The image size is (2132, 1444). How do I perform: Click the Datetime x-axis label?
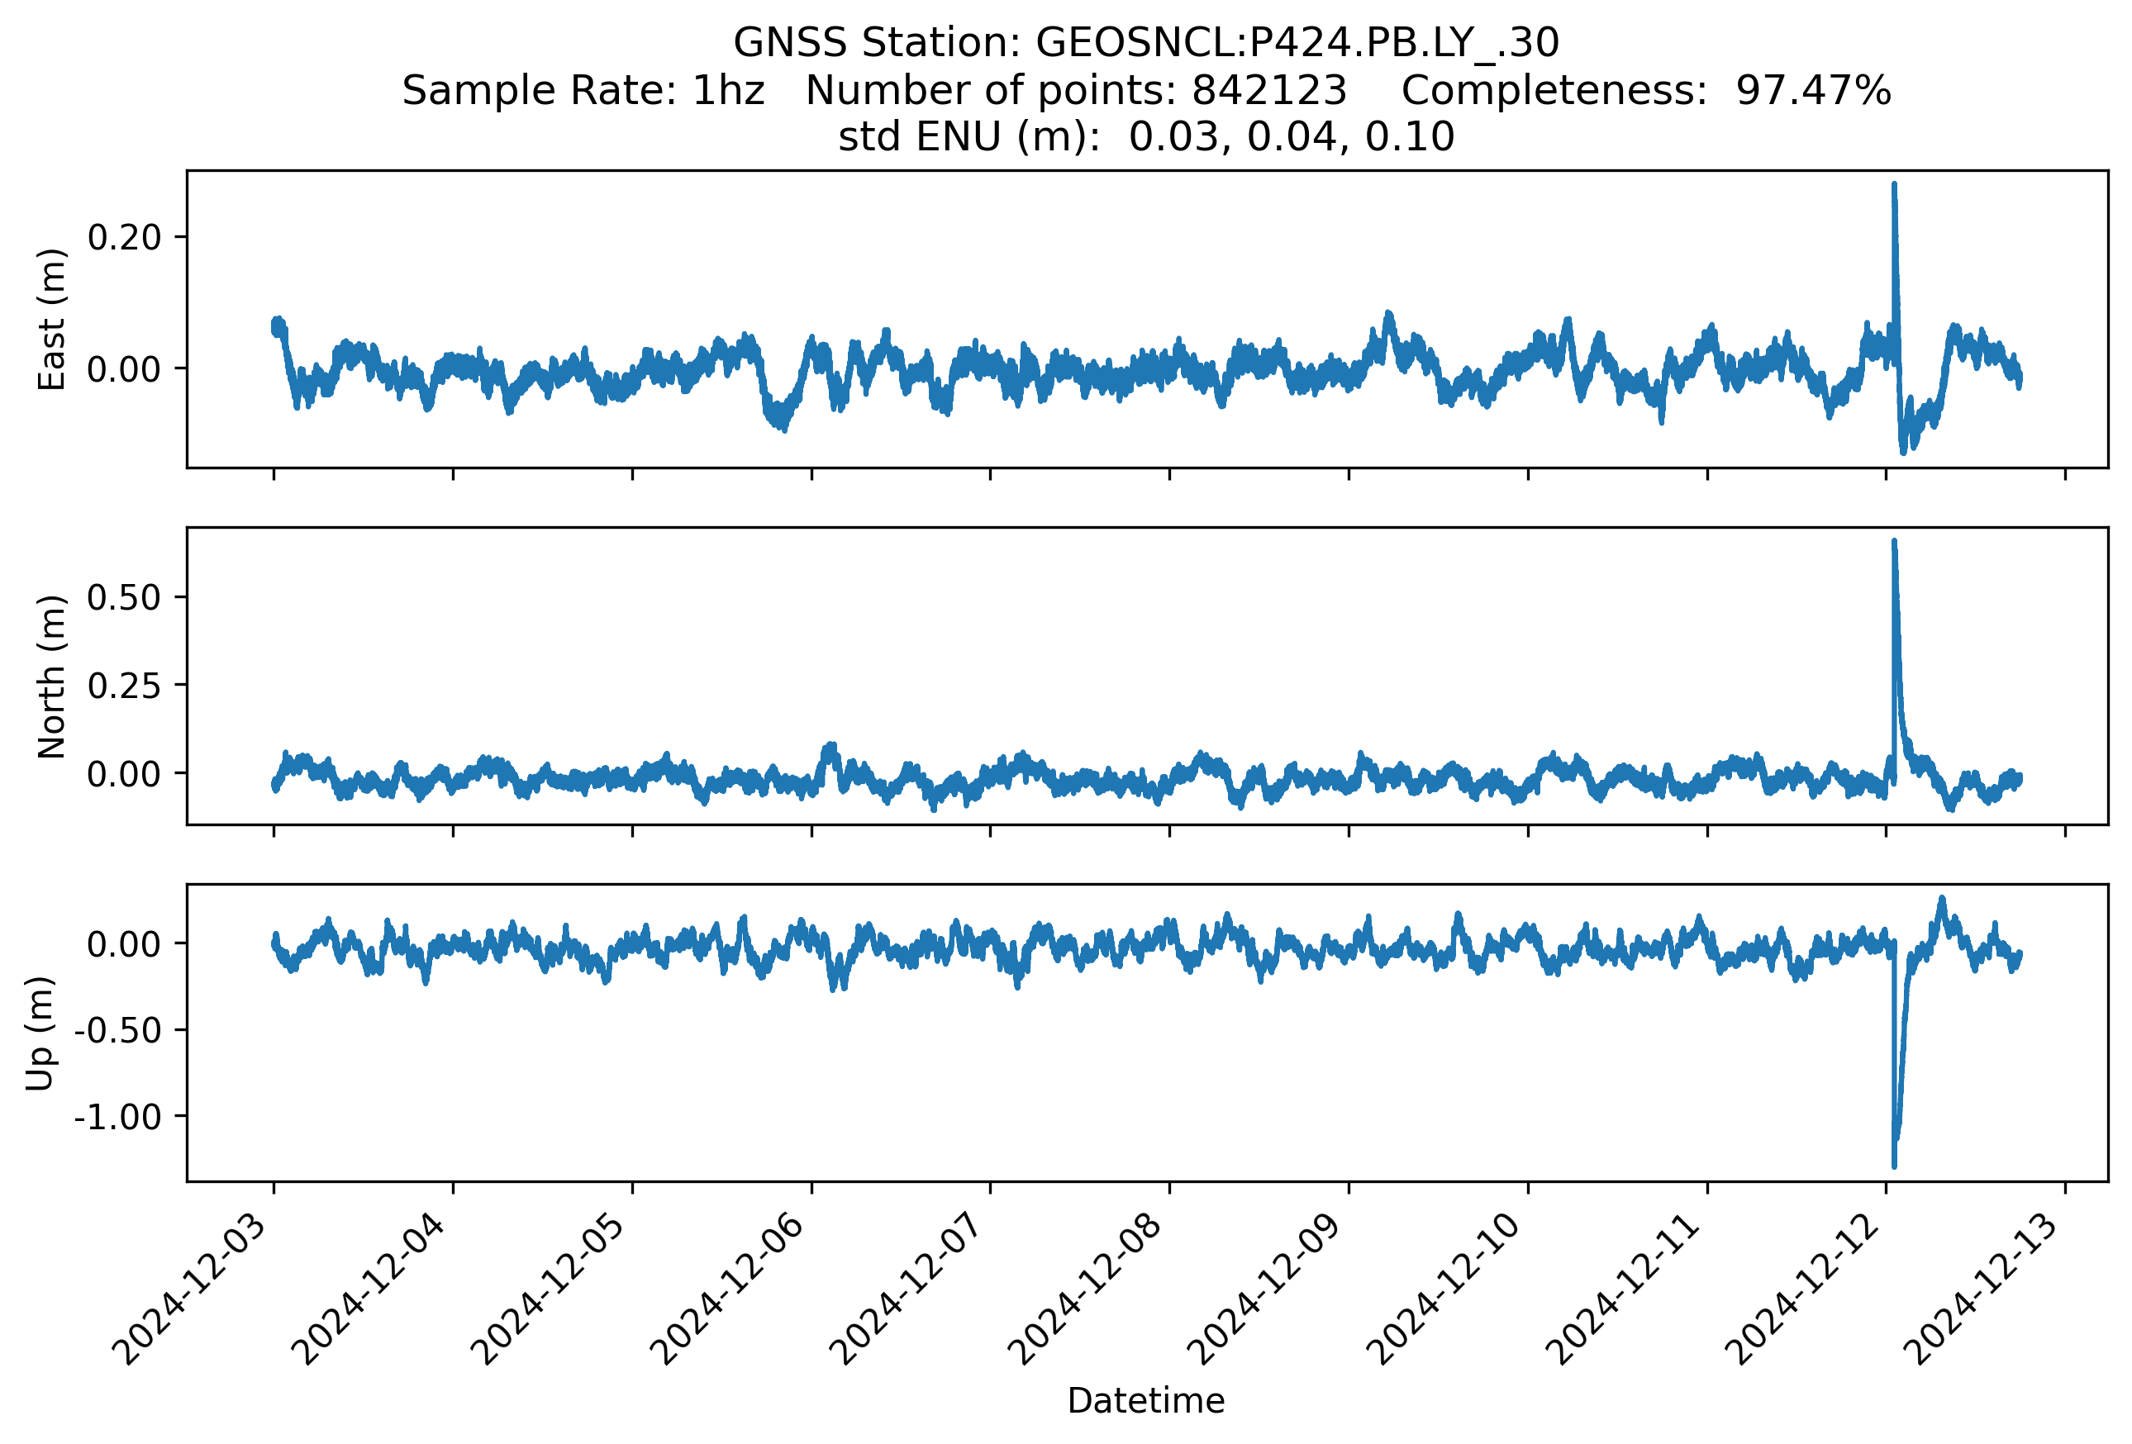[x=1146, y=1401]
